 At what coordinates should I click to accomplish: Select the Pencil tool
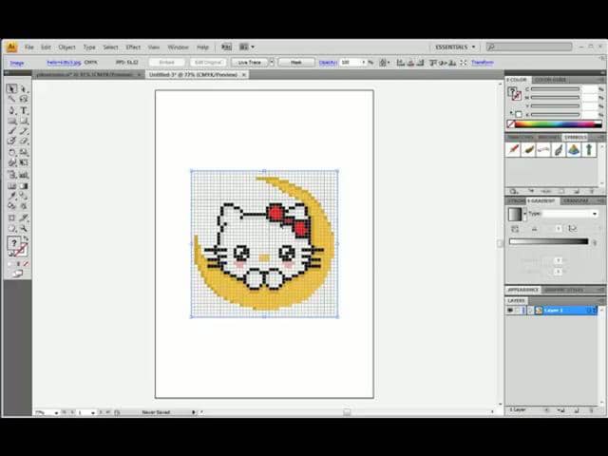pyautogui.click(x=24, y=131)
